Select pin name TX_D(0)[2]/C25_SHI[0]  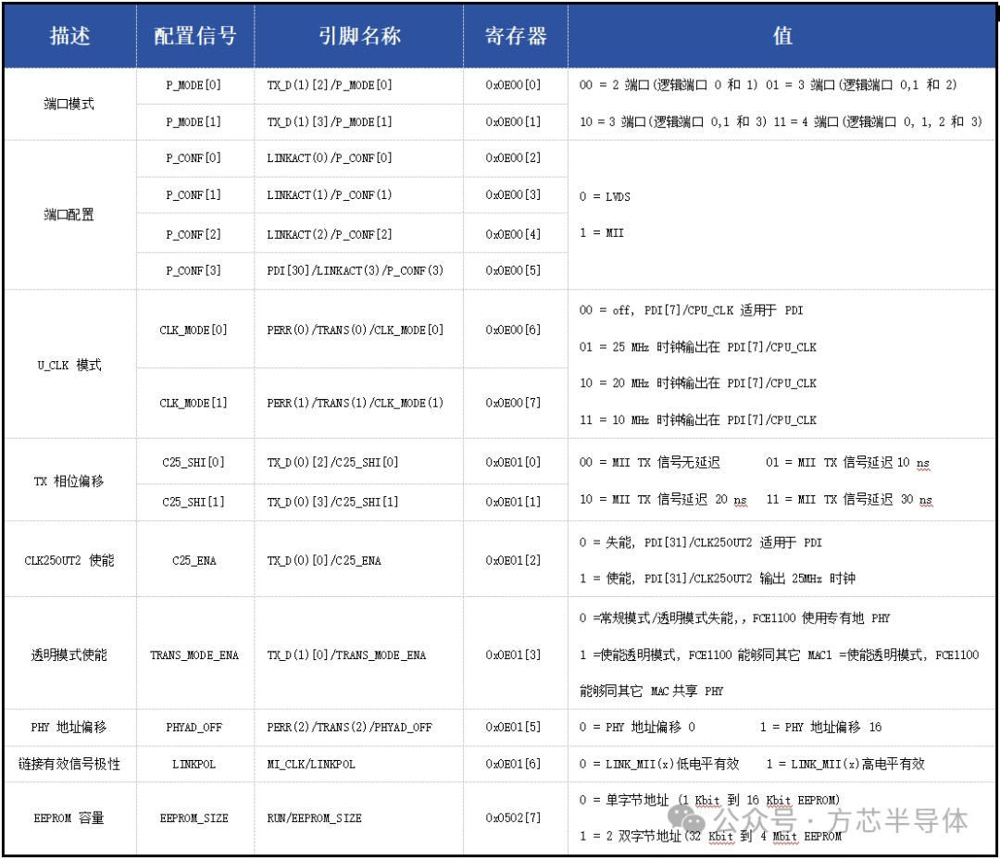[x=332, y=462]
